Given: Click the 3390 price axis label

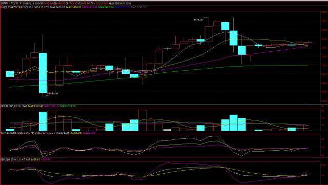Looking at the screenshot, I should [324, 92].
